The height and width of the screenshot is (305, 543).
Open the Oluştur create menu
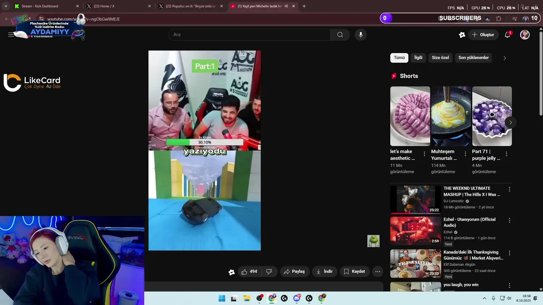point(483,35)
